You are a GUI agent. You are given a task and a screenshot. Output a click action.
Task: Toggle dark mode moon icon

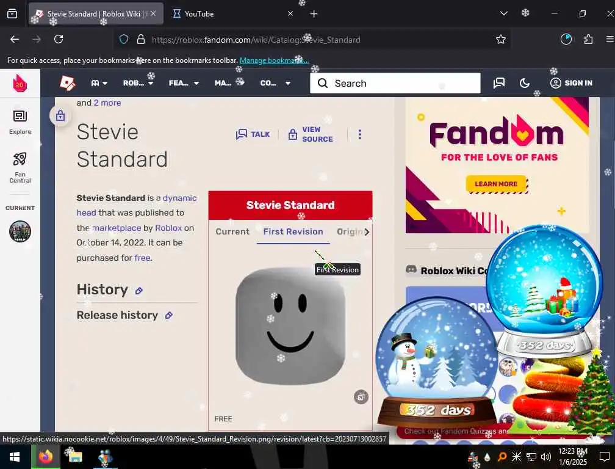point(525,83)
